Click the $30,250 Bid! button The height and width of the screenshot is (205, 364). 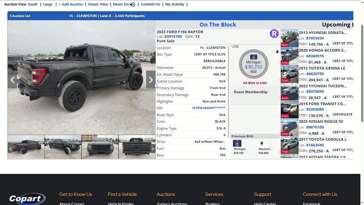pos(254,64)
